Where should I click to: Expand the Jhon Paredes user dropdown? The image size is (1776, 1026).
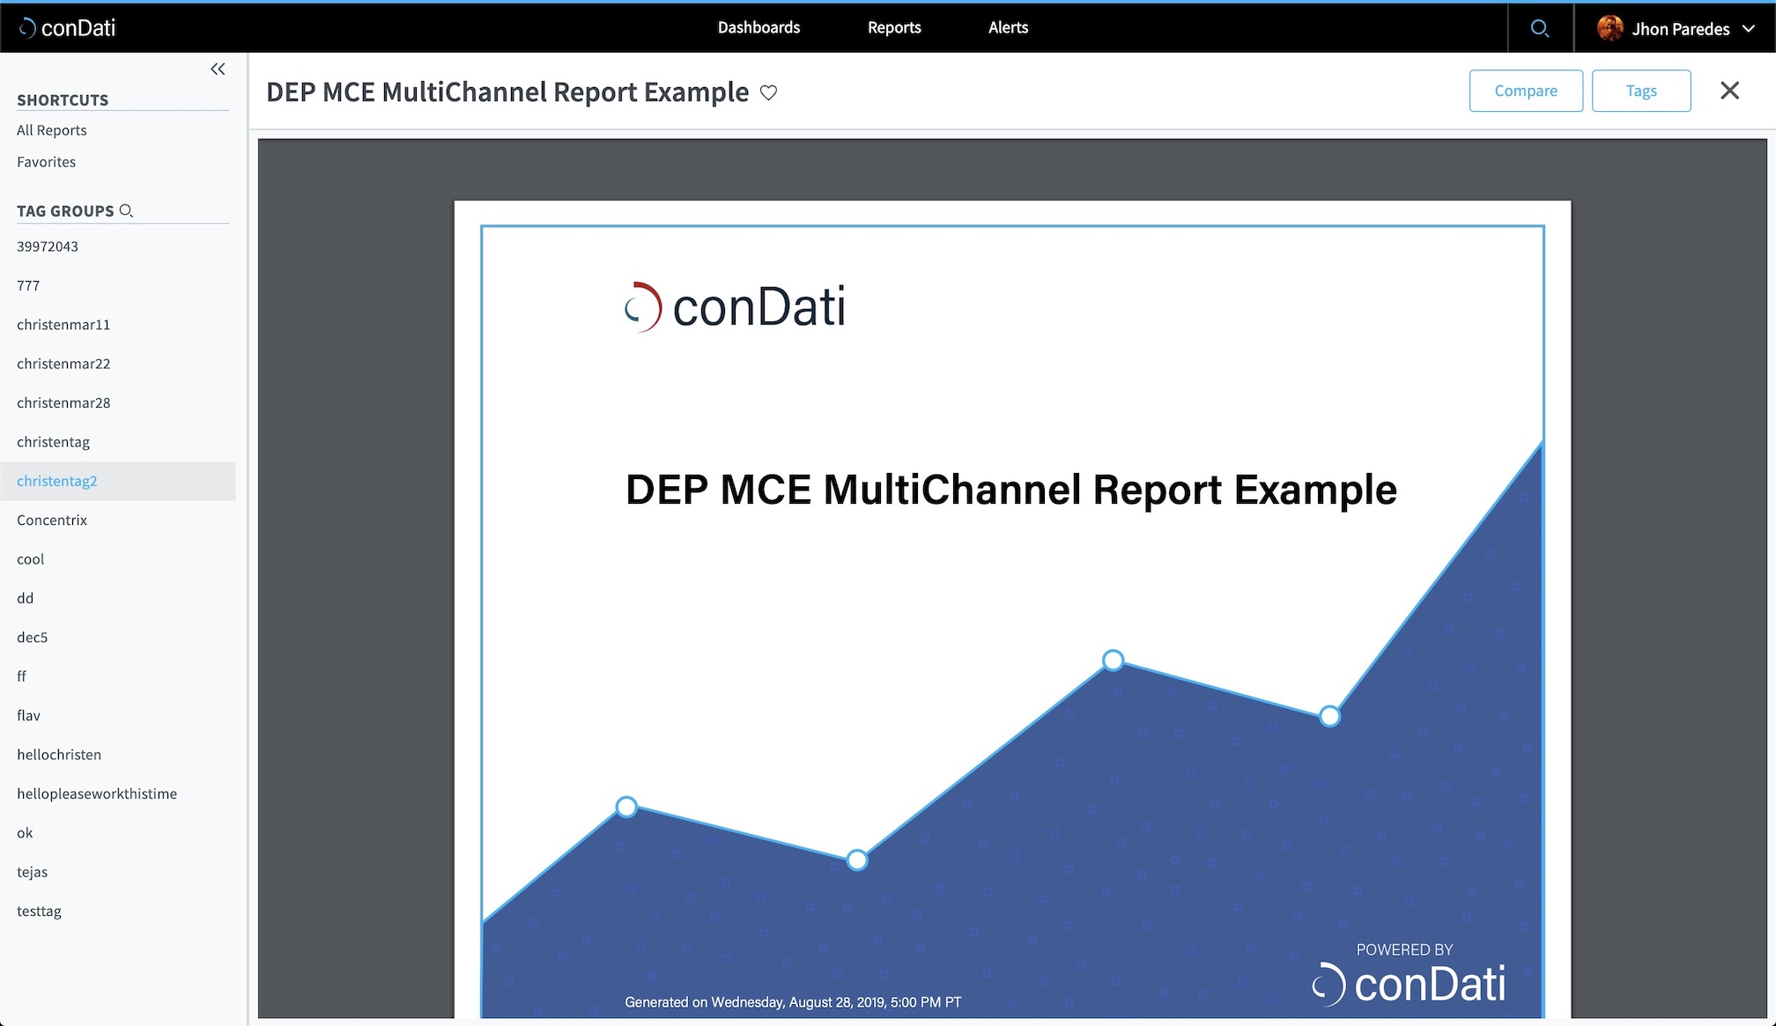click(1749, 28)
